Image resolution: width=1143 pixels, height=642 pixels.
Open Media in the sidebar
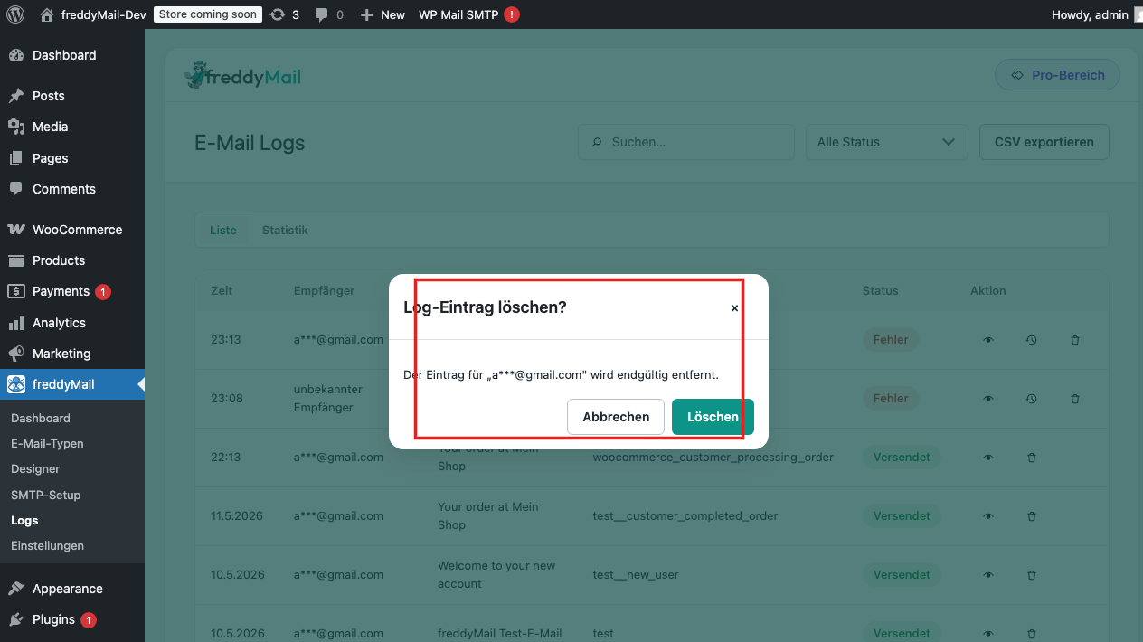[72, 127]
